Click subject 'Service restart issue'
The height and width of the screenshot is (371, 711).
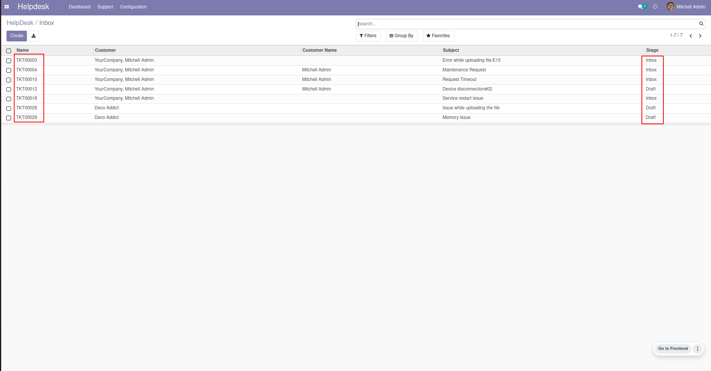click(x=462, y=98)
